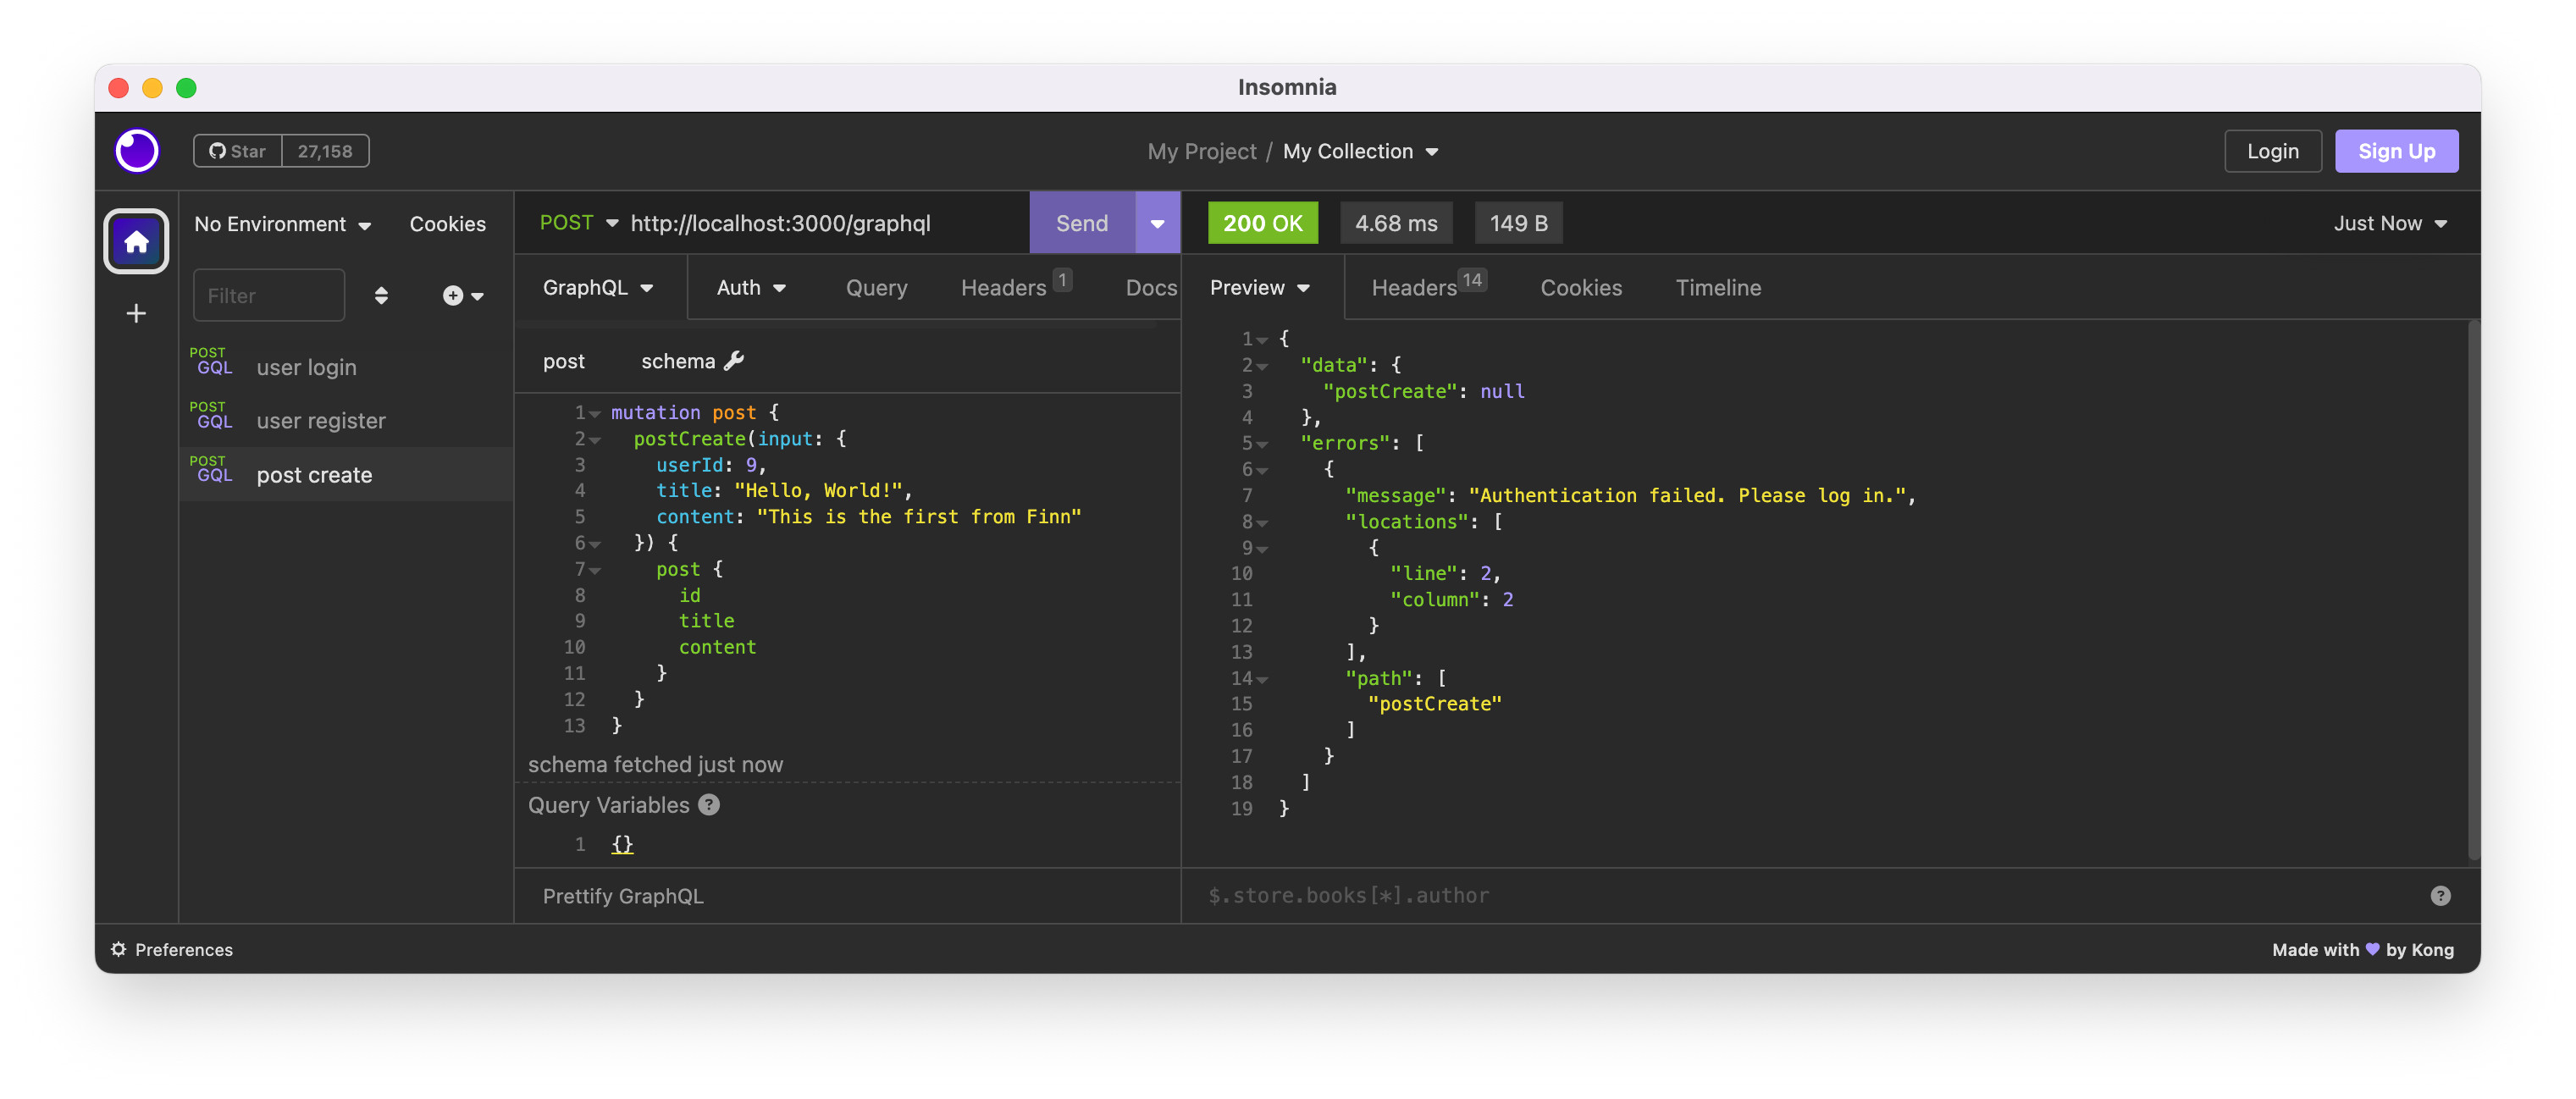Click the response panel vertical scrollbar
2576x1099 pixels.
click(2473, 590)
